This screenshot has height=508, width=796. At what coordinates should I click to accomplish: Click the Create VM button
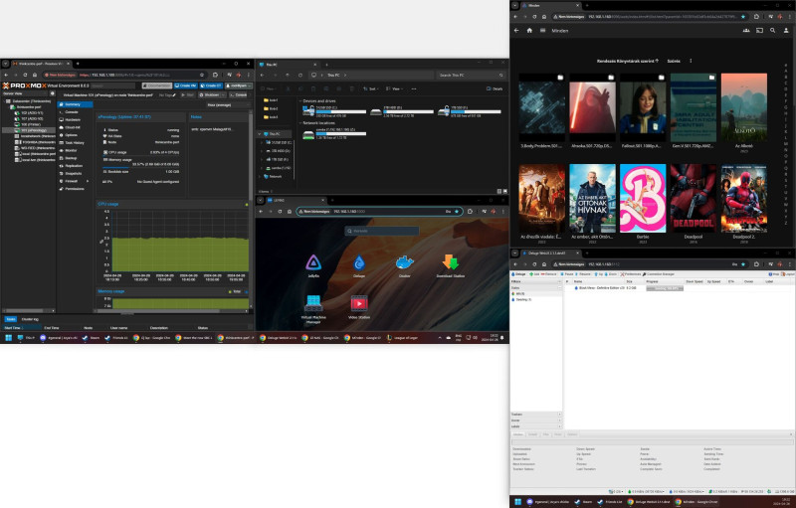pyautogui.click(x=185, y=85)
